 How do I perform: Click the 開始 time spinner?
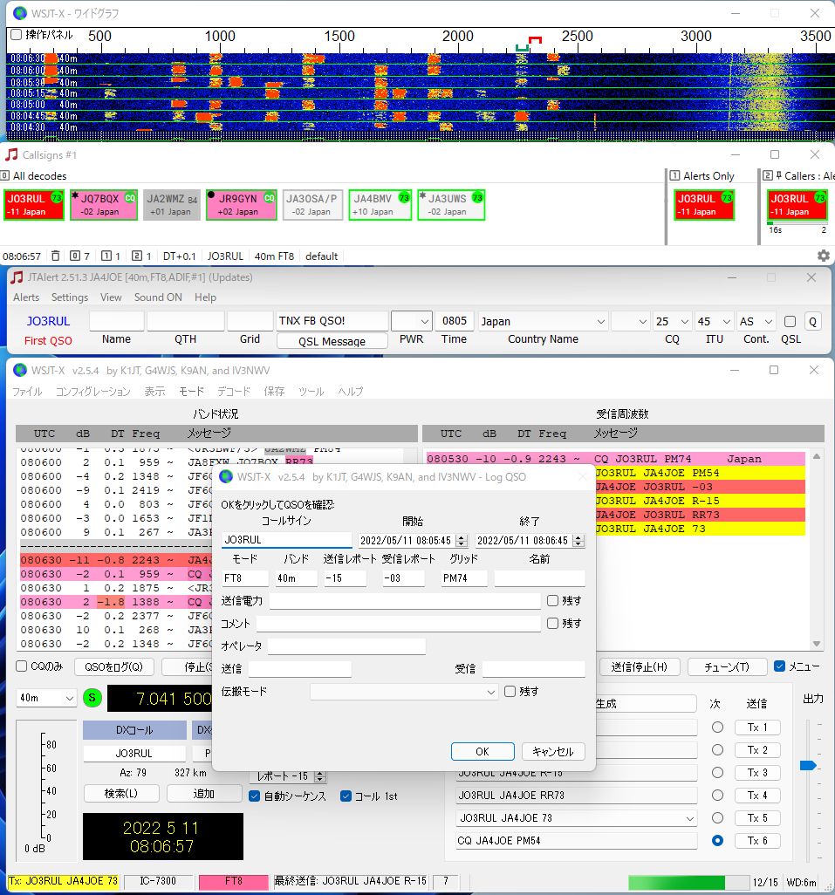pos(462,541)
